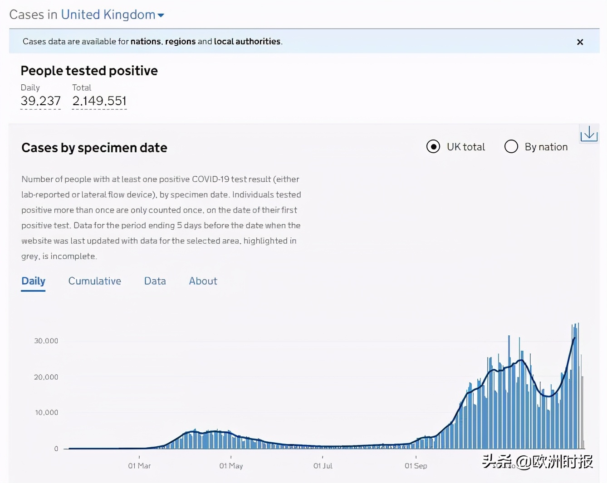Click the total figure 2,149,551
Screen dimensions: 607x483
99,101
